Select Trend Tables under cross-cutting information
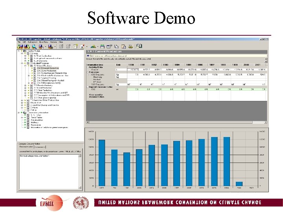 click(37, 117)
